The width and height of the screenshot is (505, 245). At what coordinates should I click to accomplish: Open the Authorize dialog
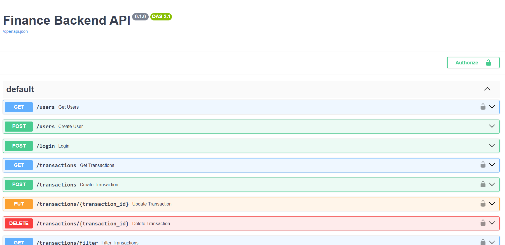473,63
